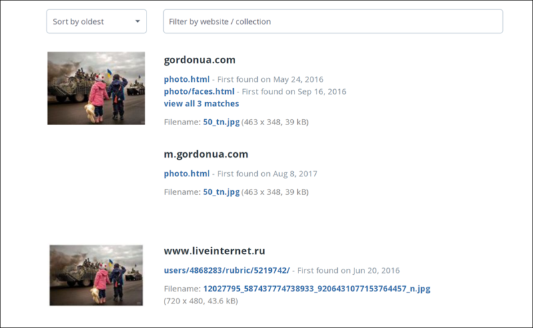Click the gordonua.com site heading

coord(199,60)
